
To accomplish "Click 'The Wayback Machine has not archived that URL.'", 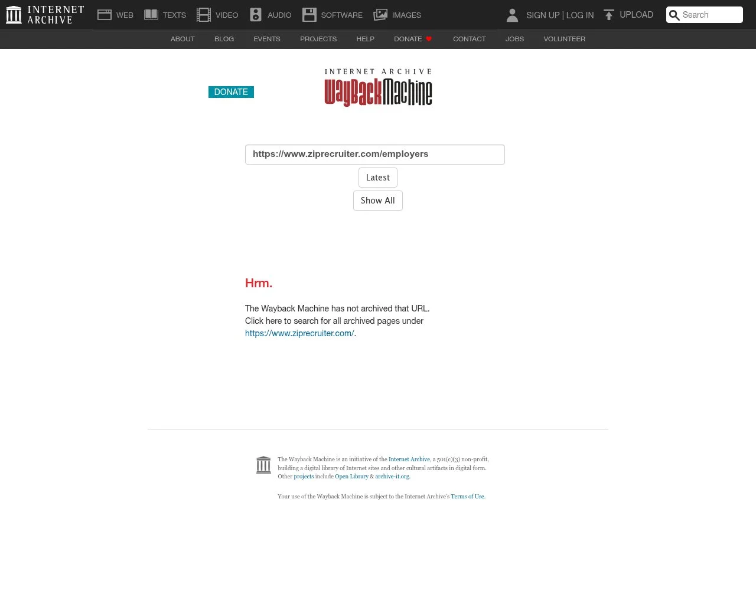I will [x=337, y=308].
